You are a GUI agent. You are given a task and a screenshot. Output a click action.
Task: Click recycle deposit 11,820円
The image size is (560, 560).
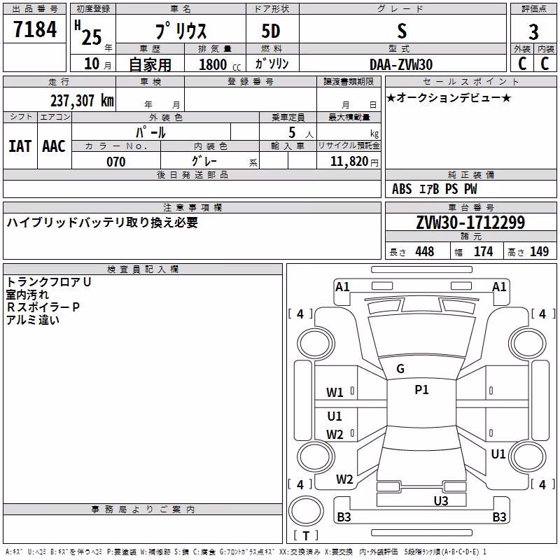[x=354, y=162]
